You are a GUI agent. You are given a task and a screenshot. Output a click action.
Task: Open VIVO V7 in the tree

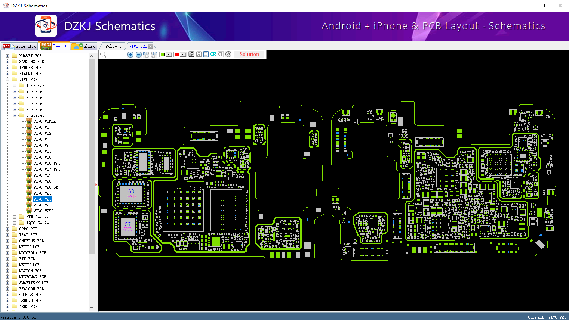tap(41, 139)
